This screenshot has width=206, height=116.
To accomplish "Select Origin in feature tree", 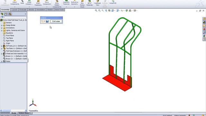I will point(8,43).
